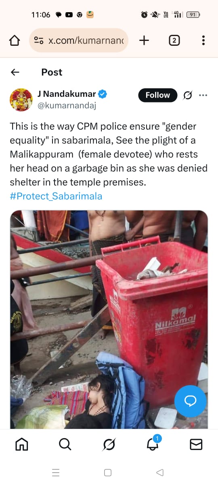Screen dimensions: 218x486
Task: Open the #Protect_Sabarimala hashtag
Action: click(x=56, y=196)
